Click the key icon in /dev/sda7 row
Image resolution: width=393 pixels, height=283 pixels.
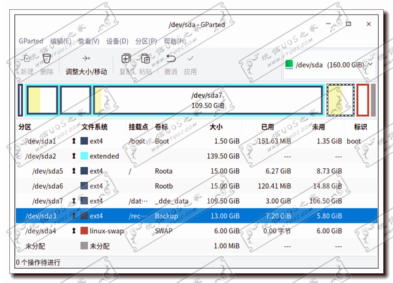click(73, 201)
